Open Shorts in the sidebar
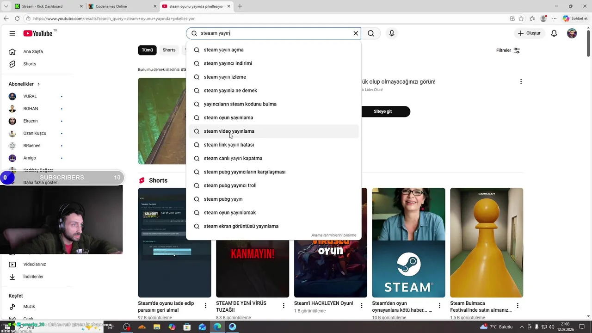Viewport: 592px width, 333px height. pyautogui.click(x=29, y=64)
